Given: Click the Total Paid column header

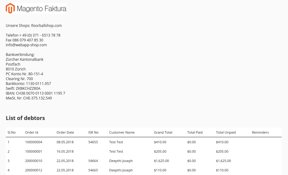Looking at the screenshot, I should click(195, 132).
